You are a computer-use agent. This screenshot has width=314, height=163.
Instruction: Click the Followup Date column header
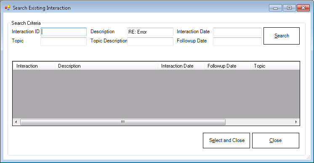coord(227,66)
